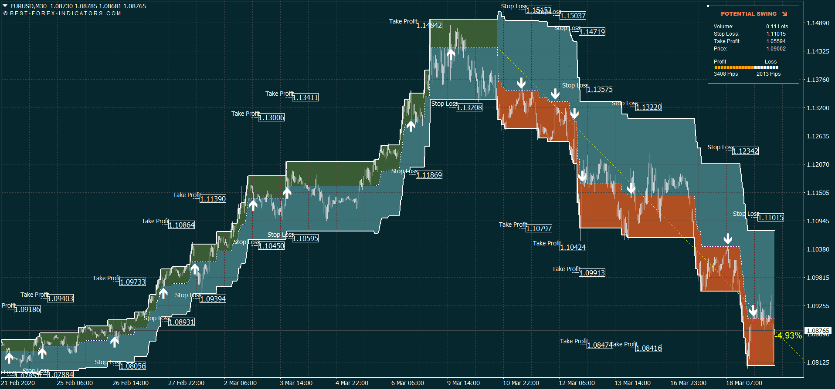Click the yellow -4.93% label

(x=789, y=335)
